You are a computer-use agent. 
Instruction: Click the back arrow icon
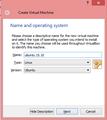(7, 13)
